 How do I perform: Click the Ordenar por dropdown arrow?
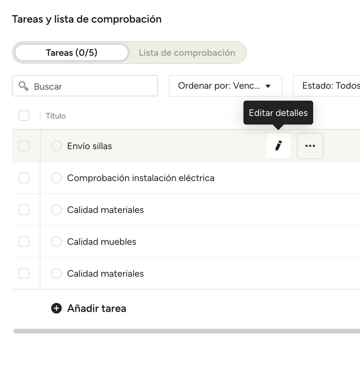coord(268,86)
